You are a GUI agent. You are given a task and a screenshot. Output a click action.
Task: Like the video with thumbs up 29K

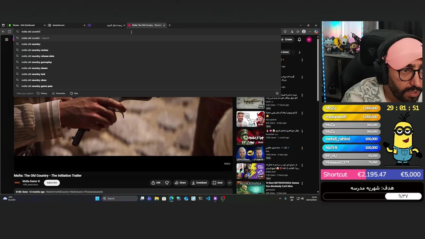click(156, 183)
